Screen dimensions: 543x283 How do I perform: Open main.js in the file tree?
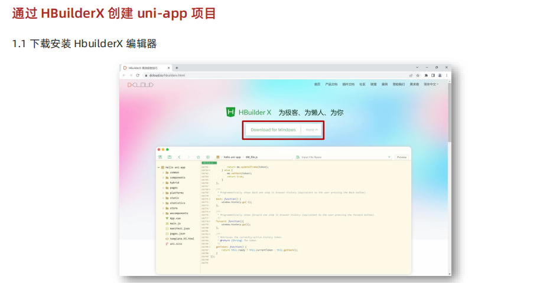tap(173, 223)
